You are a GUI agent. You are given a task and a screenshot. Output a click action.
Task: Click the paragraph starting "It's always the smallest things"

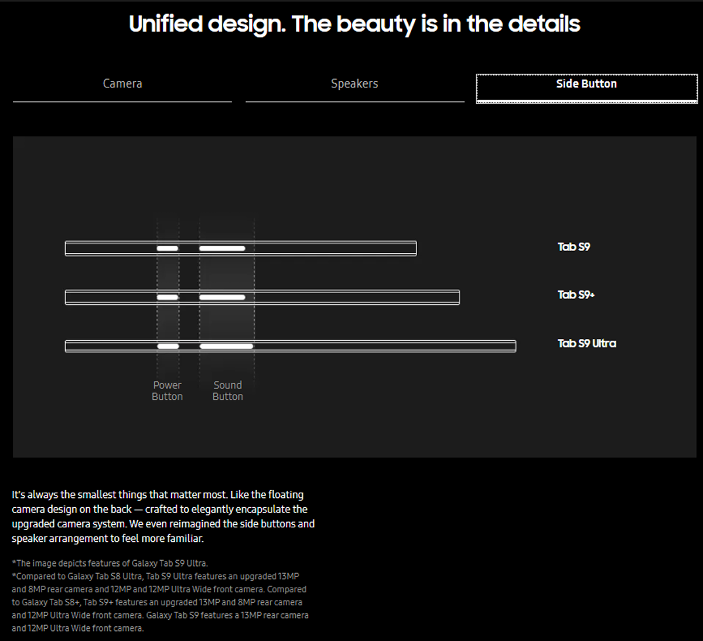tap(163, 517)
